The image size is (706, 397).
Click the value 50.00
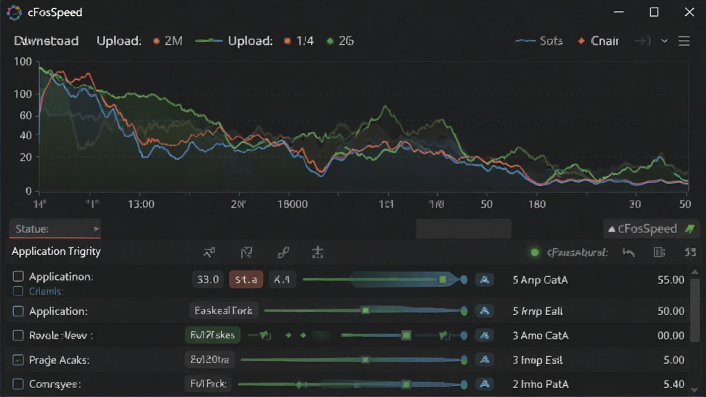pyautogui.click(x=670, y=311)
